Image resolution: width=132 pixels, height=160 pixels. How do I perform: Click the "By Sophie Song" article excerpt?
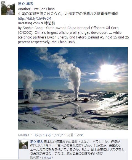tap(73, 35)
